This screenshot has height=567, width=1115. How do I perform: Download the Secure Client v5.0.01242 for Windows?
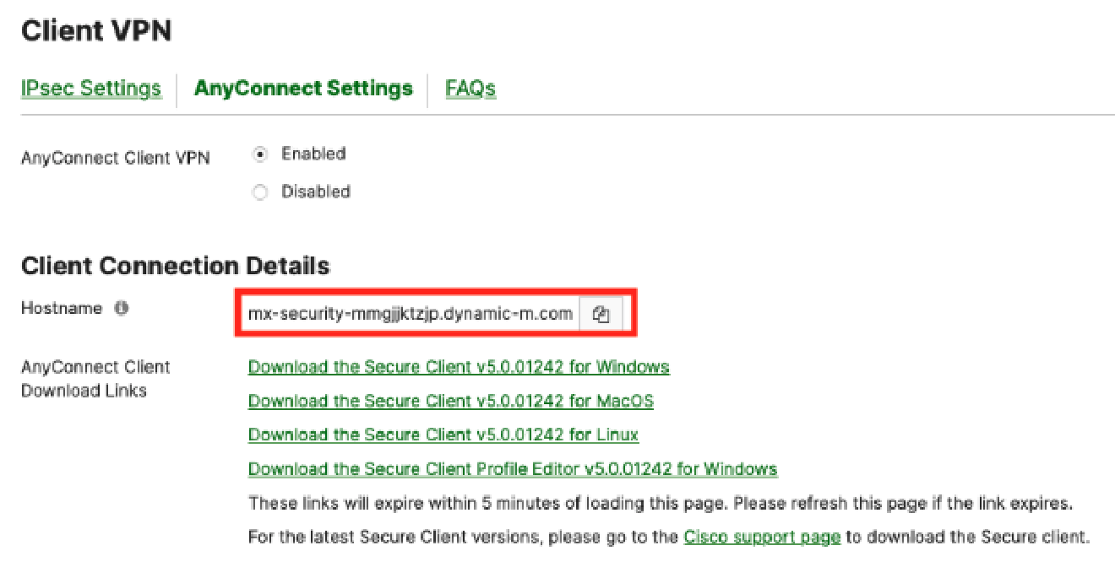click(459, 366)
